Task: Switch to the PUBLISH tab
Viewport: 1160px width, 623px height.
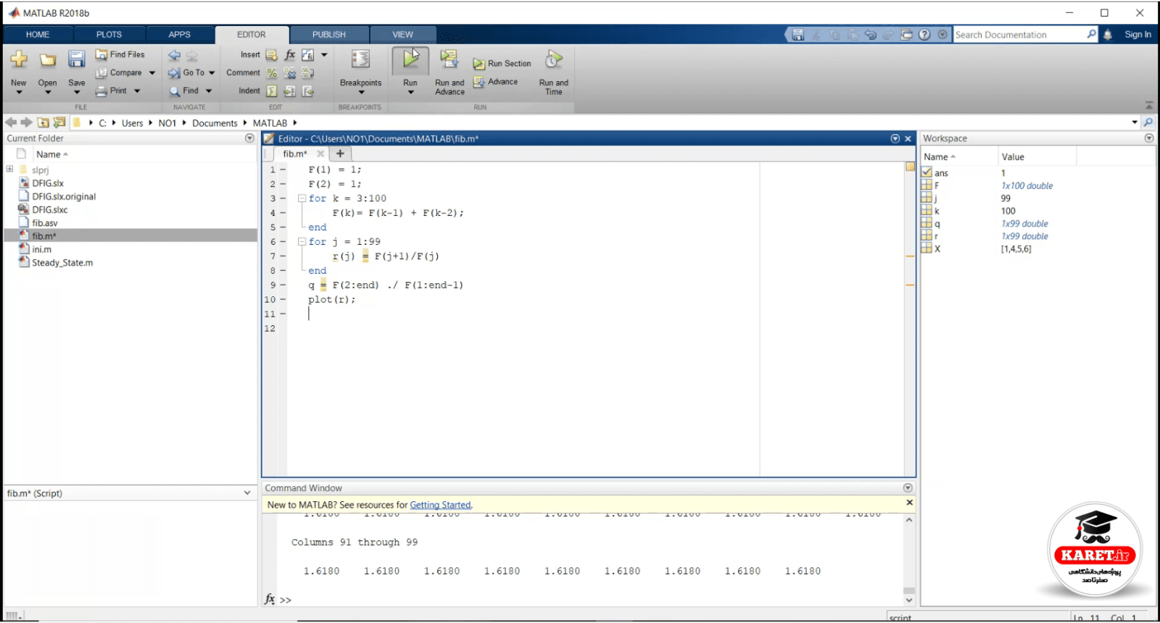Action: [329, 35]
